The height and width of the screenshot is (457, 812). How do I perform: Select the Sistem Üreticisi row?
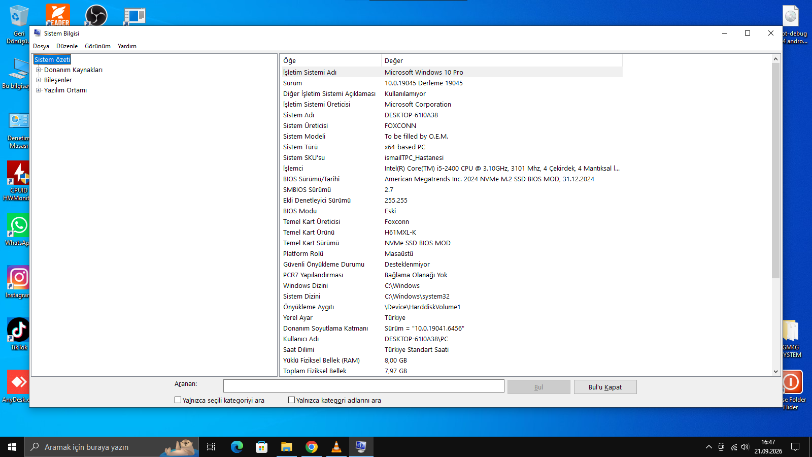451,125
